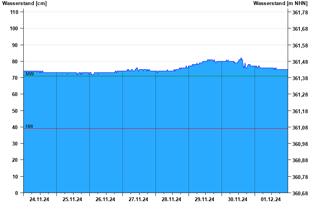Pick the 24.11.24 date label

(39, 200)
